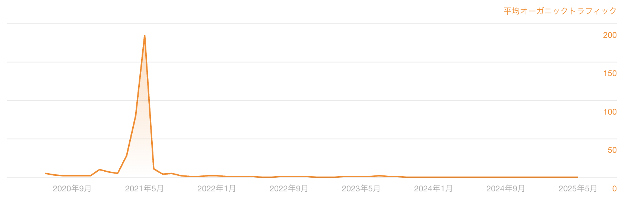Select the 2022年9月 x-axis label
The width and height of the screenshot is (625, 201).
click(289, 188)
